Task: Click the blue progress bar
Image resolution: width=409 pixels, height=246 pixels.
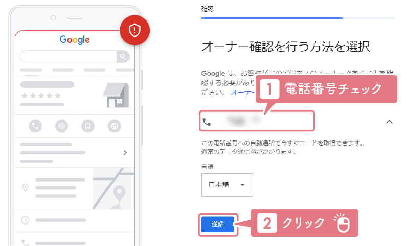Action: (271, 18)
